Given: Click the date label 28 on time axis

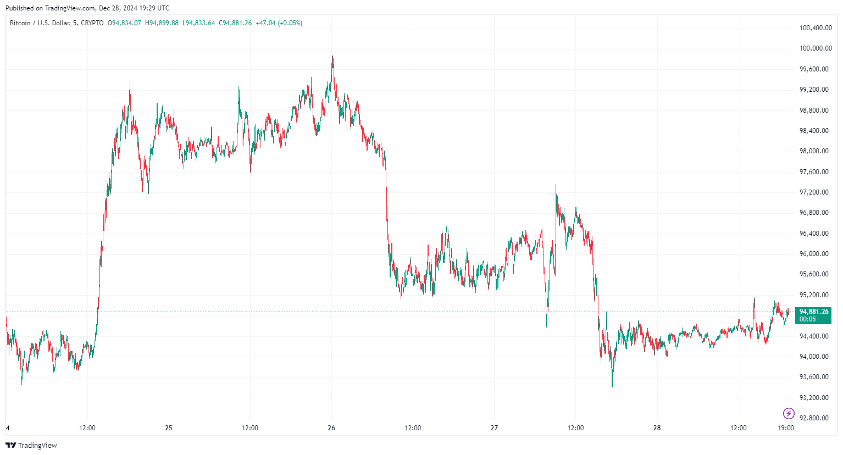Looking at the screenshot, I should click(657, 428).
